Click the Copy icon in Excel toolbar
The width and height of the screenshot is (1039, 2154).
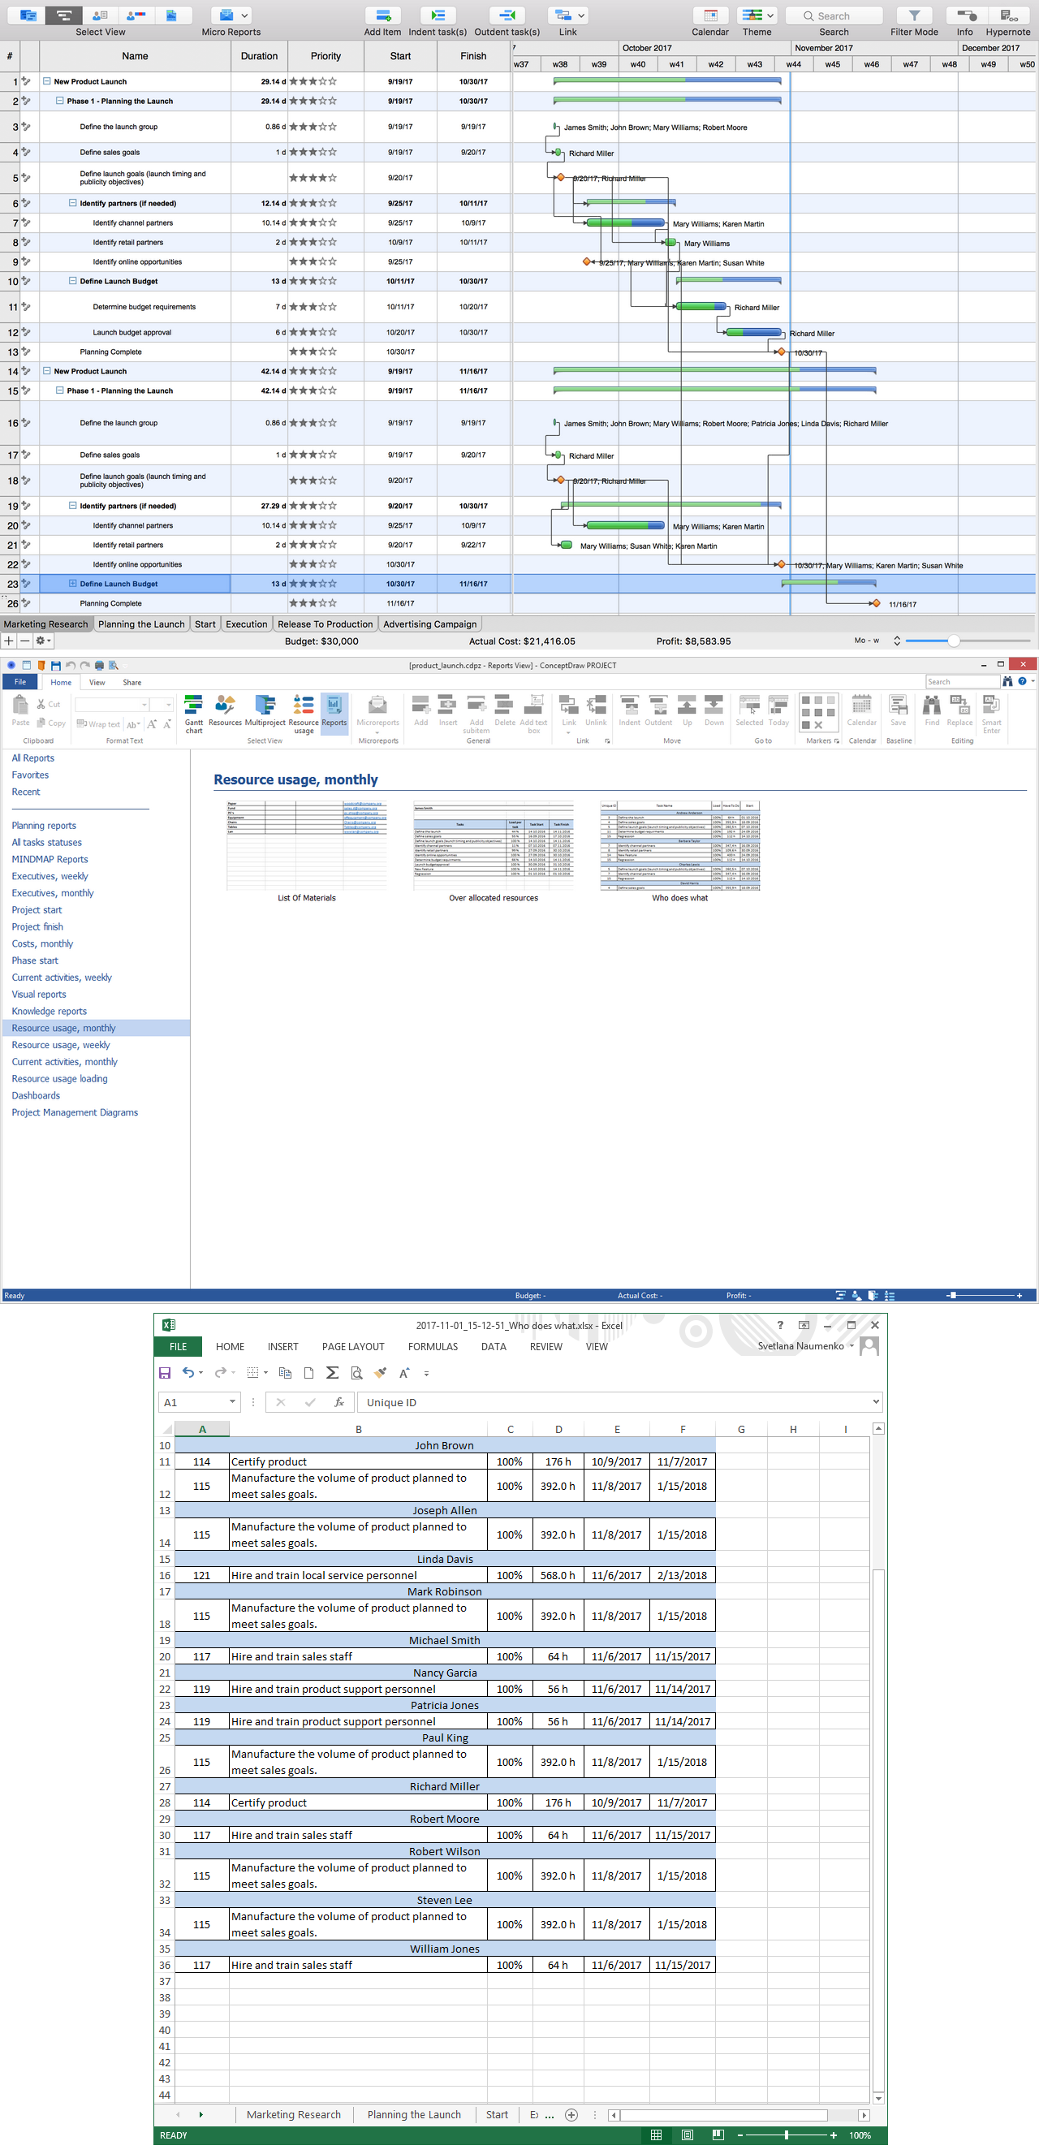[x=285, y=1372]
